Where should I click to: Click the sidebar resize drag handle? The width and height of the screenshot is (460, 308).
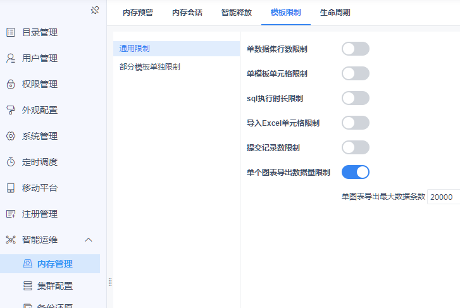coord(110,281)
